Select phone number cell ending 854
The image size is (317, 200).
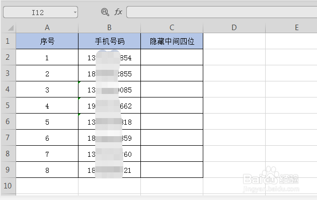[x=109, y=57]
